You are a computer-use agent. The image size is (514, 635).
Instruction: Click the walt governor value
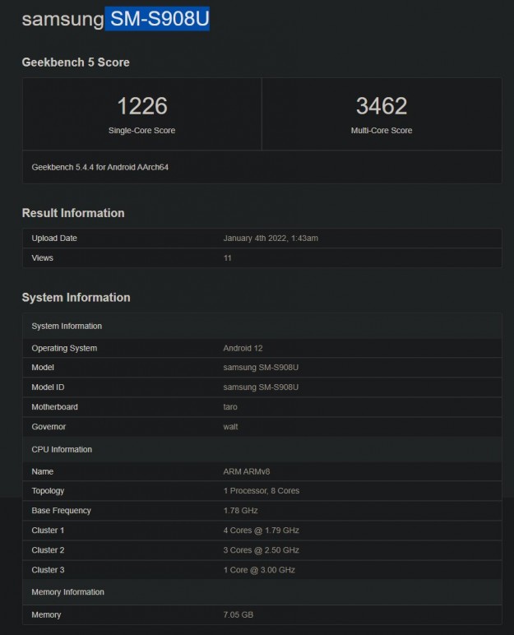pyautogui.click(x=231, y=427)
